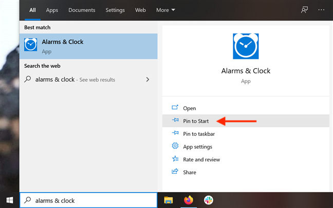The height and width of the screenshot is (208, 333).
Task: Click the small Alarms & Clock app icon
Action: click(x=31, y=45)
